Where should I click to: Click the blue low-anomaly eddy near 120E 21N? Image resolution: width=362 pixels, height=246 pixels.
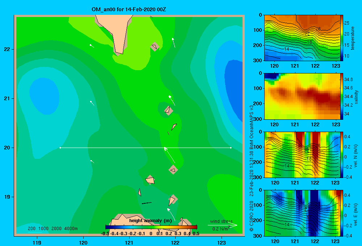click(x=44, y=96)
